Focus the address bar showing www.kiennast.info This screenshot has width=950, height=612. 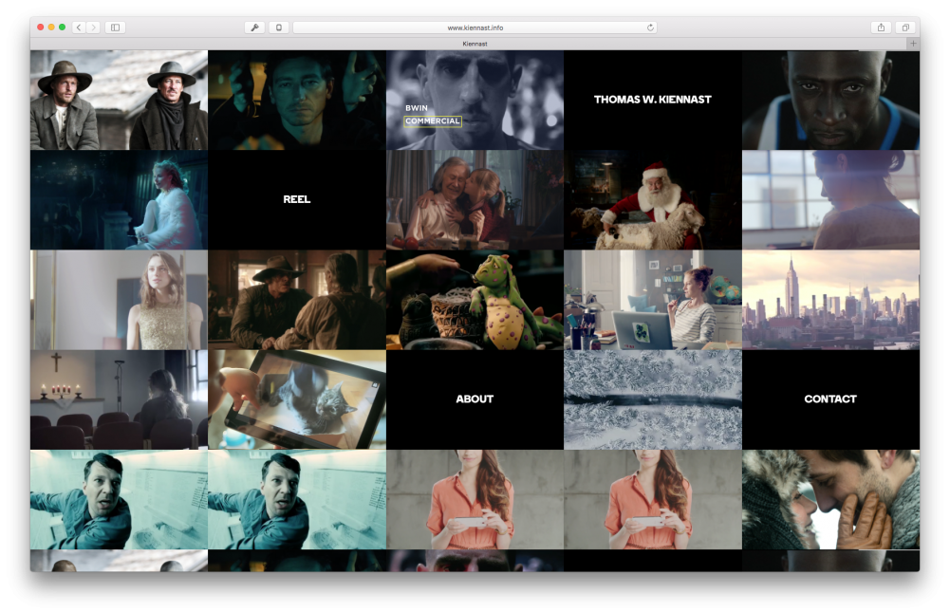pos(475,28)
